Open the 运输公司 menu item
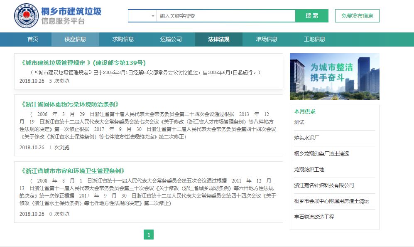The image size is (414, 247). tap(171, 40)
